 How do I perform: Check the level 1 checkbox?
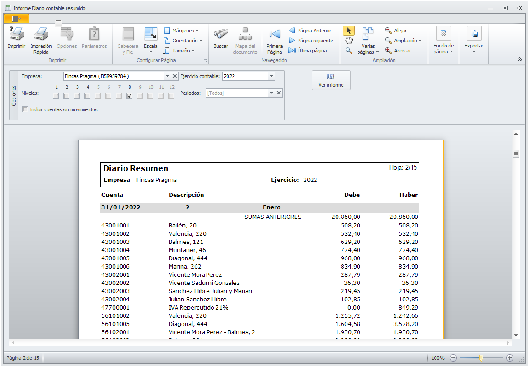[x=56, y=96]
